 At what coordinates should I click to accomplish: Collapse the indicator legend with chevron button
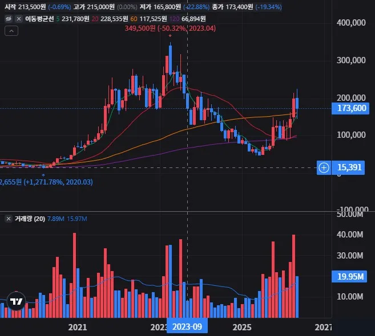coord(11,31)
